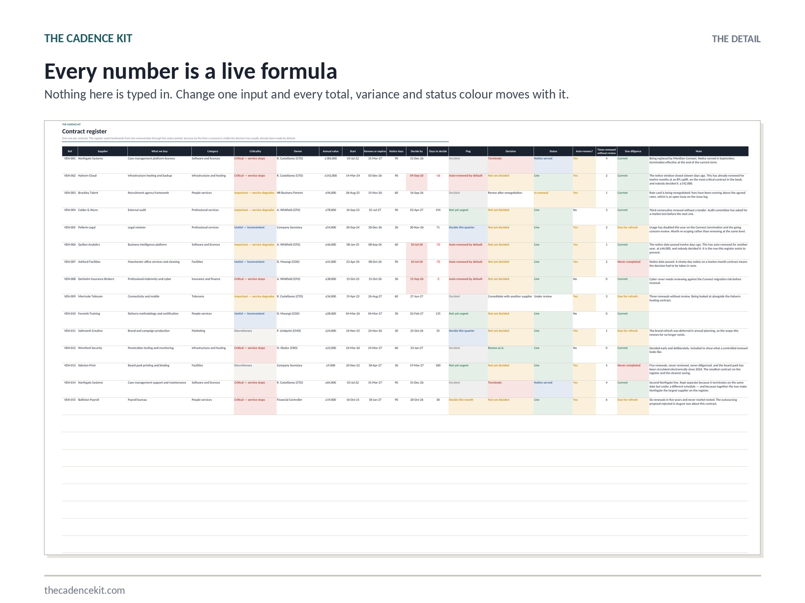Screen dimensions: 805x603
Task: Open the thecadencekit.com footer link
Action: click(x=85, y=590)
